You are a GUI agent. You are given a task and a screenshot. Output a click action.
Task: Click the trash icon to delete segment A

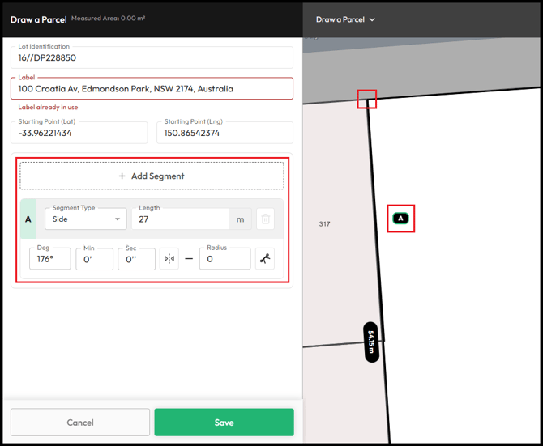[265, 219]
